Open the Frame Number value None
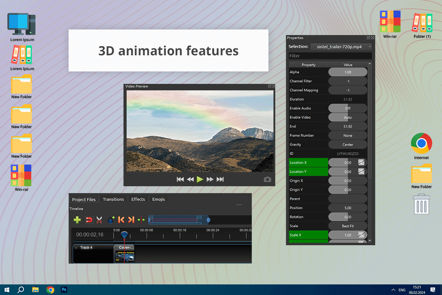This screenshot has height=295, width=442. click(348, 135)
